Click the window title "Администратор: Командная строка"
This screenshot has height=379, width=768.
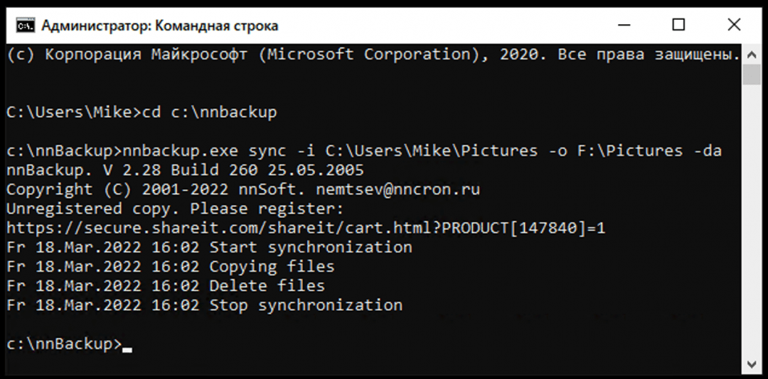(x=159, y=26)
